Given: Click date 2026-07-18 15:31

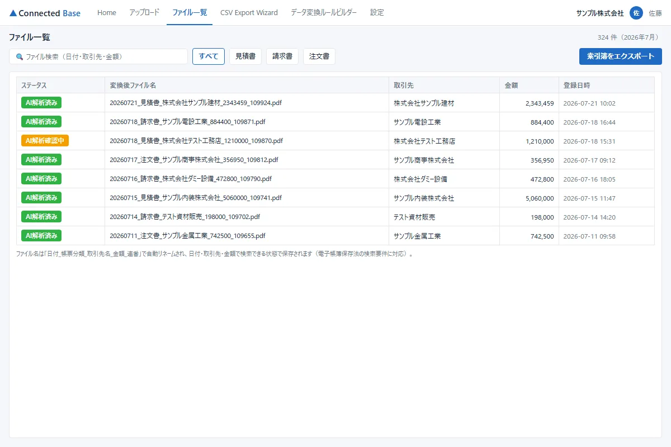Looking at the screenshot, I should point(589,141).
